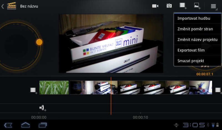
Task: Select 'Změnit poměr stran' option
Action: coord(195,29)
